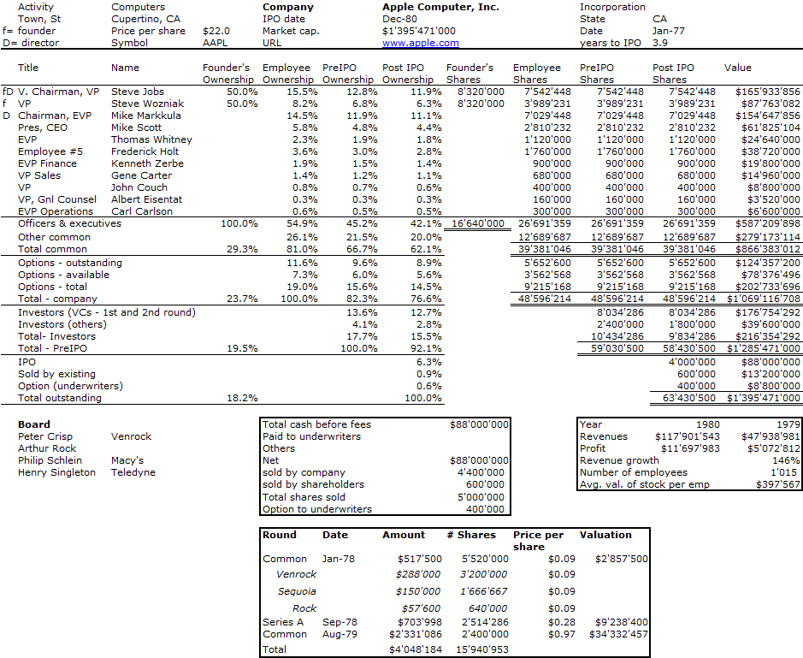Click the Carl Carlson name cell
The image size is (803, 658).
pos(142,211)
